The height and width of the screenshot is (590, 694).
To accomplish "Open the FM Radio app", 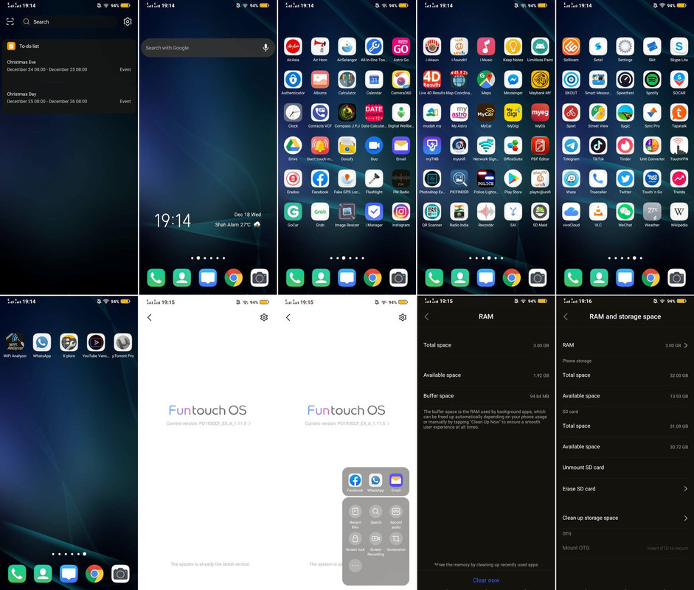I will coord(401,178).
